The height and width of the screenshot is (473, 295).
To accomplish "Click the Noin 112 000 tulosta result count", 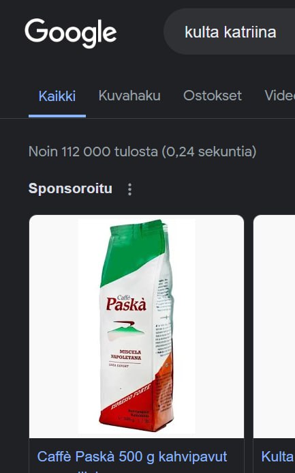I will click(142, 152).
